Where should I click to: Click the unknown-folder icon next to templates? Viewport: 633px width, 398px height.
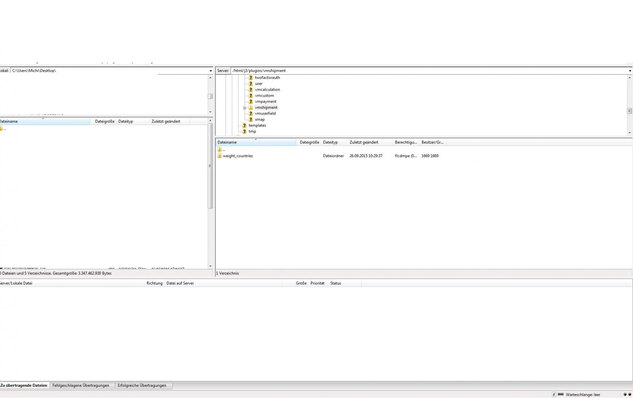pos(244,126)
